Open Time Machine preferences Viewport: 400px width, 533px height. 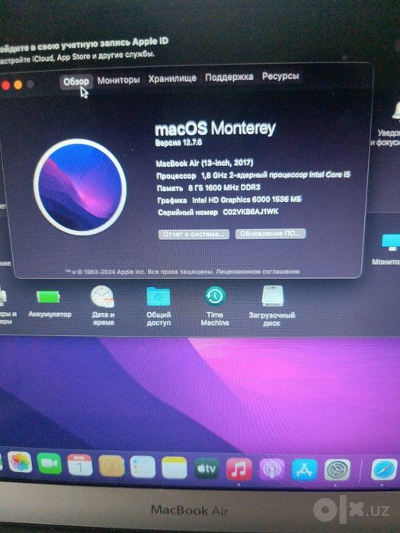pyautogui.click(x=215, y=306)
